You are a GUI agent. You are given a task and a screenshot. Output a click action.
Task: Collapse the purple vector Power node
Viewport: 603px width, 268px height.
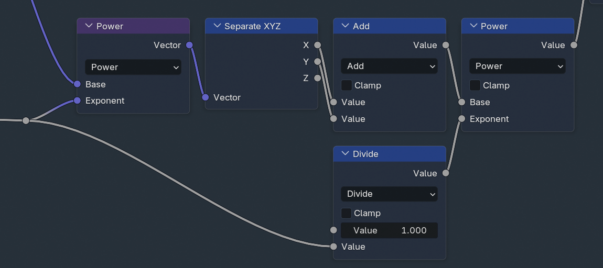[89, 26]
